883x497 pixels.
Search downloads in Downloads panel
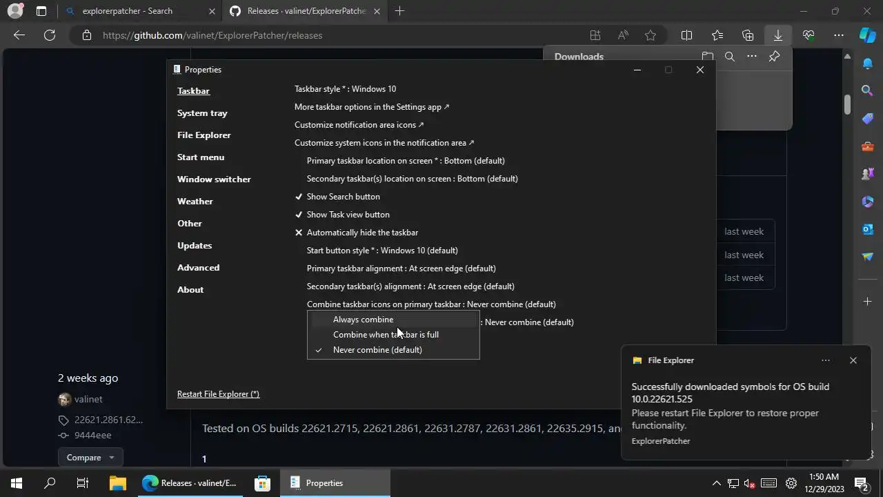click(730, 57)
